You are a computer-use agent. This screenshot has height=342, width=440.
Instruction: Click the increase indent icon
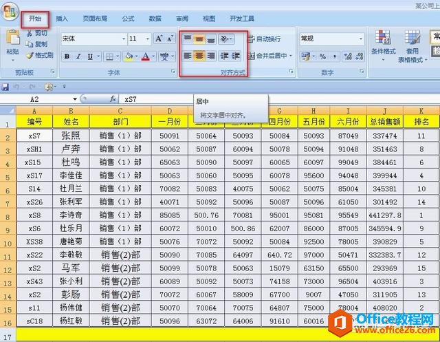click(x=236, y=56)
